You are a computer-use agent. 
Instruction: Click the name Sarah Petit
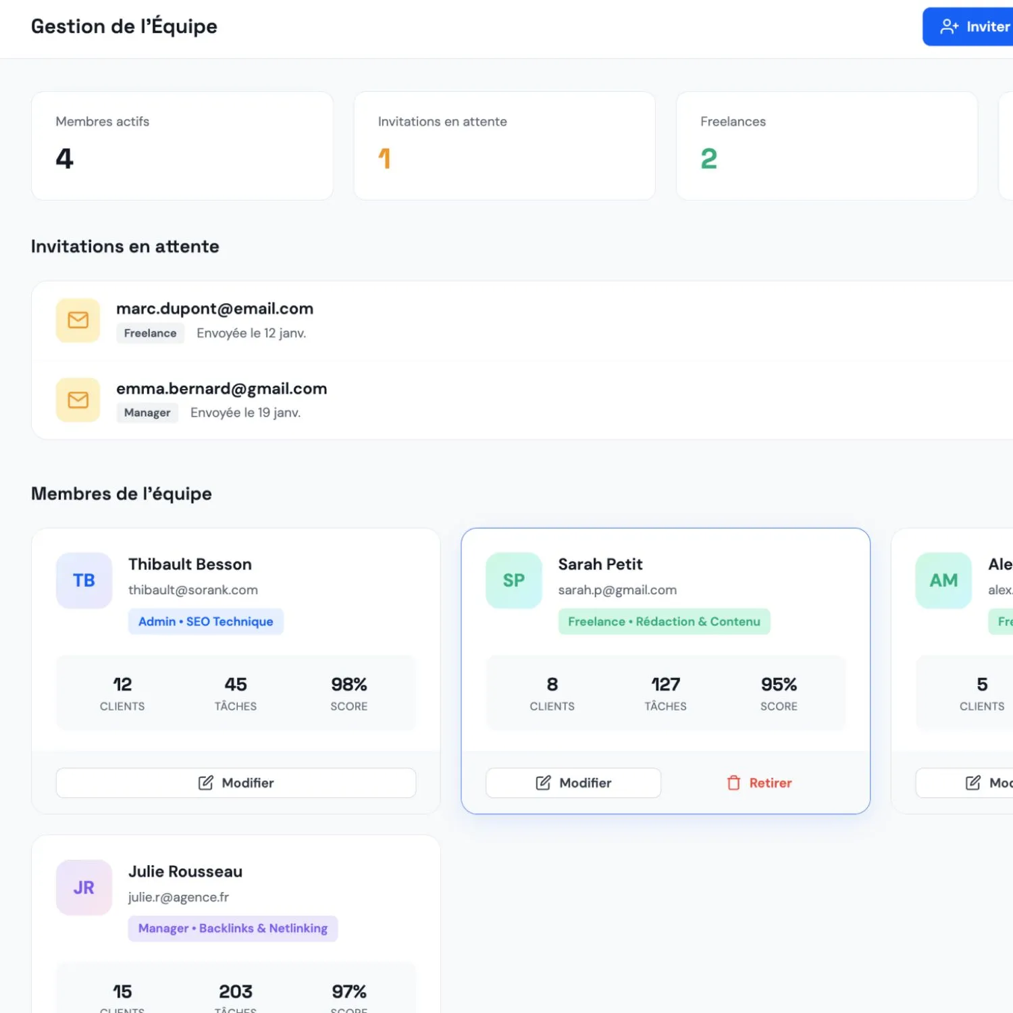[x=600, y=564]
